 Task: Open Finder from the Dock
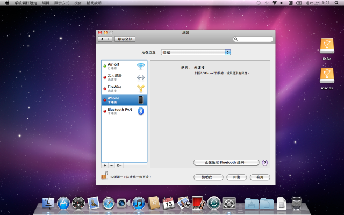tap(48, 203)
